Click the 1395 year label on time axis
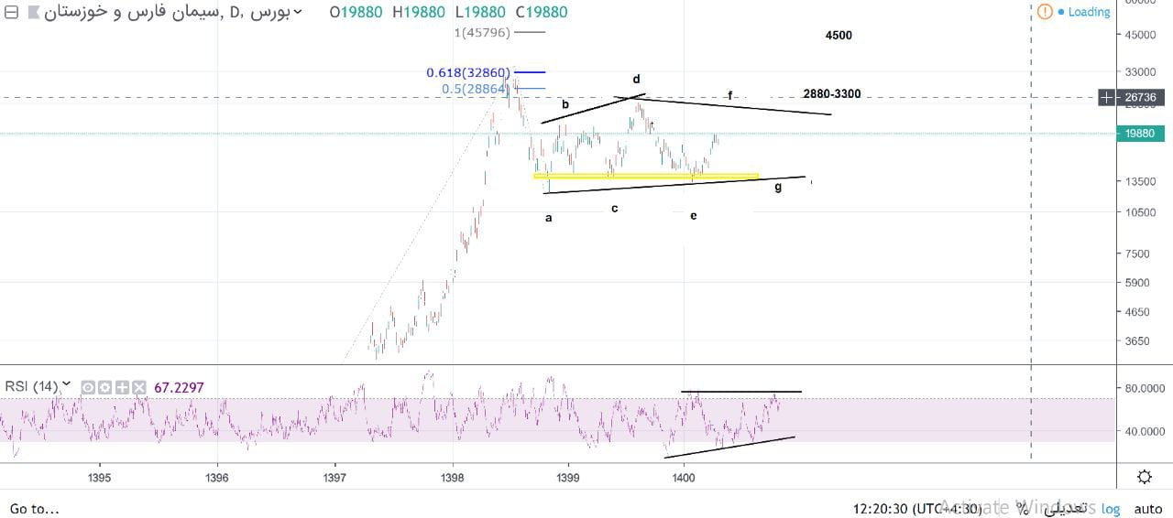1173x518 pixels. 100,478
